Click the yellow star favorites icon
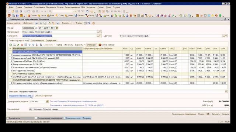The width and height of the screenshot is (236, 132). (x=213, y=15)
